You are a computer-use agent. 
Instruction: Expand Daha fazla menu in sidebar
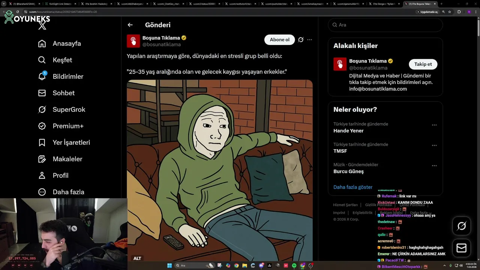[x=61, y=192]
